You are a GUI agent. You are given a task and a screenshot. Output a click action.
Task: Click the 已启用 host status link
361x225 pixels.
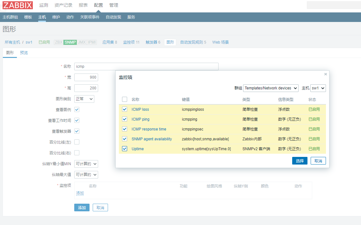[x=44, y=42]
